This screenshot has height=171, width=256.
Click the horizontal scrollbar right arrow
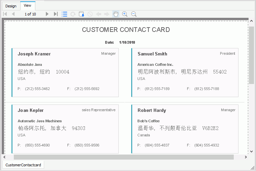pyautogui.click(x=246, y=157)
